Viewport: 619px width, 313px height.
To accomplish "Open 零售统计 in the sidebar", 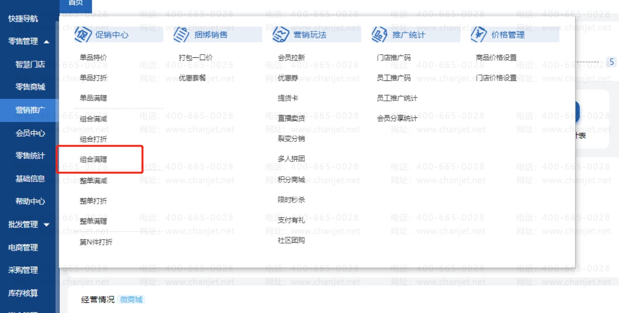I will click(31, 156).
